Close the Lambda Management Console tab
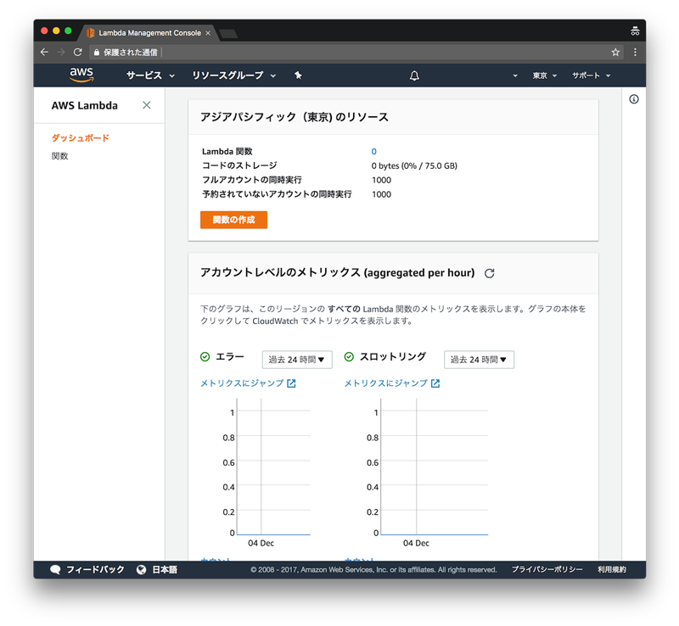679x626 pixels. coord(208,33)
